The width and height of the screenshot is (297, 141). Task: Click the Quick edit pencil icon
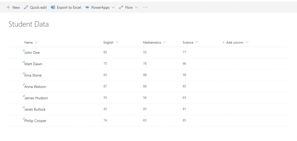(x=26, y=7)
